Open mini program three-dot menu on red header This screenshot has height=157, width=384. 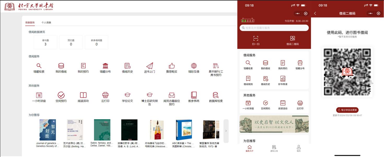coord(298,14)
